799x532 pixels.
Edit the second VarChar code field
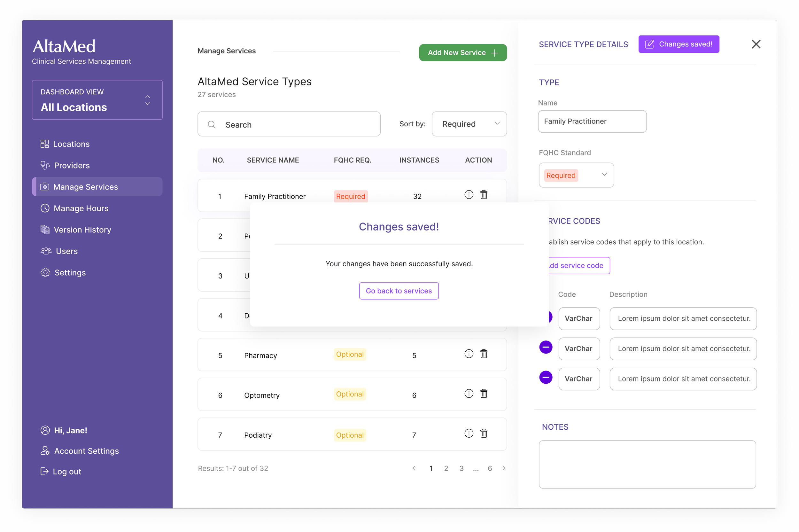point(579,349)
